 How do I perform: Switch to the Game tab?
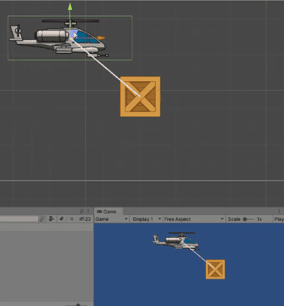[107, 212]
